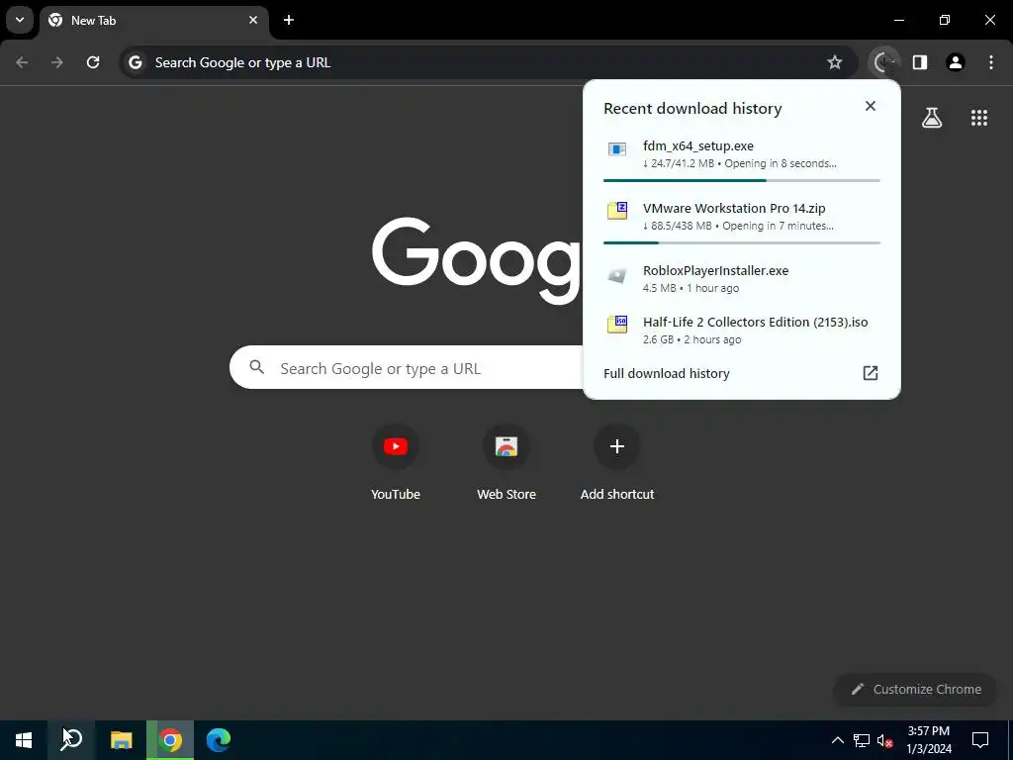Click the magnifier icon in the search box
This screenshot has height=760, width=1013.
click(x=256, y=367)
